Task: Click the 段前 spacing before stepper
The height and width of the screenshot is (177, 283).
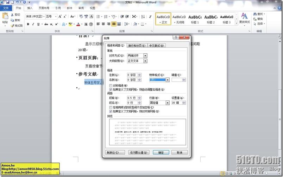Action: [139, 98]
